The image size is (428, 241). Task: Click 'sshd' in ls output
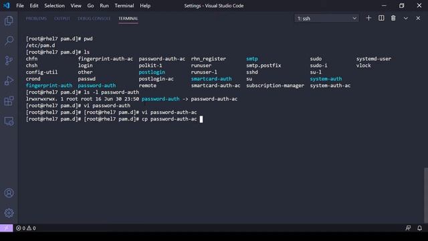pos(251,72)
